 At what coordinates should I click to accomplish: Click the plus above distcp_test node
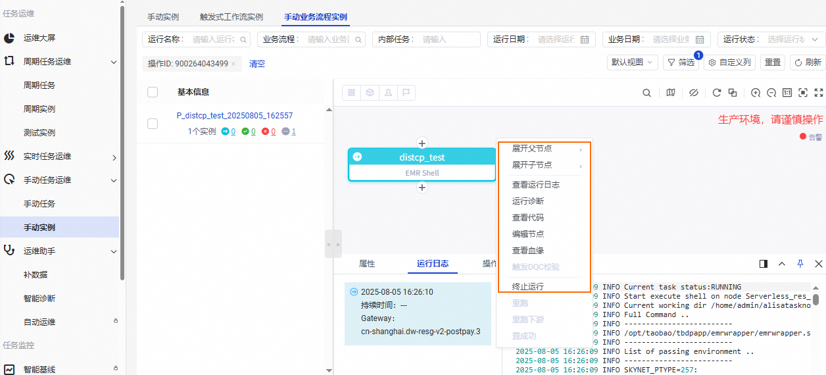(422, 143)
